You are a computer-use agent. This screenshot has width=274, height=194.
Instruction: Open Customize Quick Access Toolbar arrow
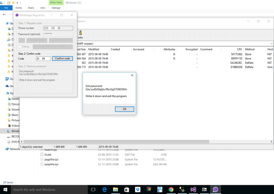pos(17,3)
